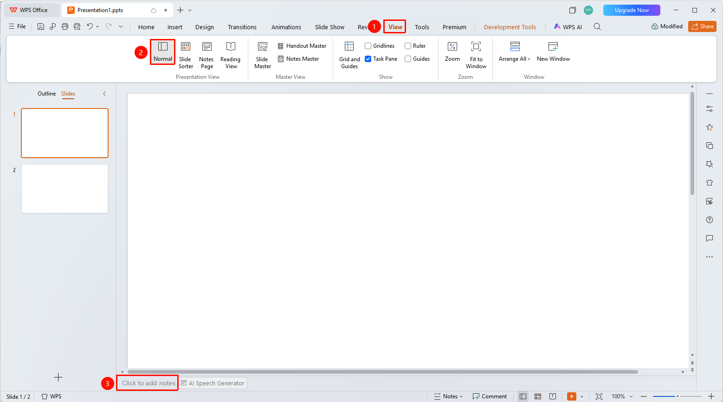The image size is (723, 402).
Task: Open the Help icon in right sidebar
Action: pos(710,220)
